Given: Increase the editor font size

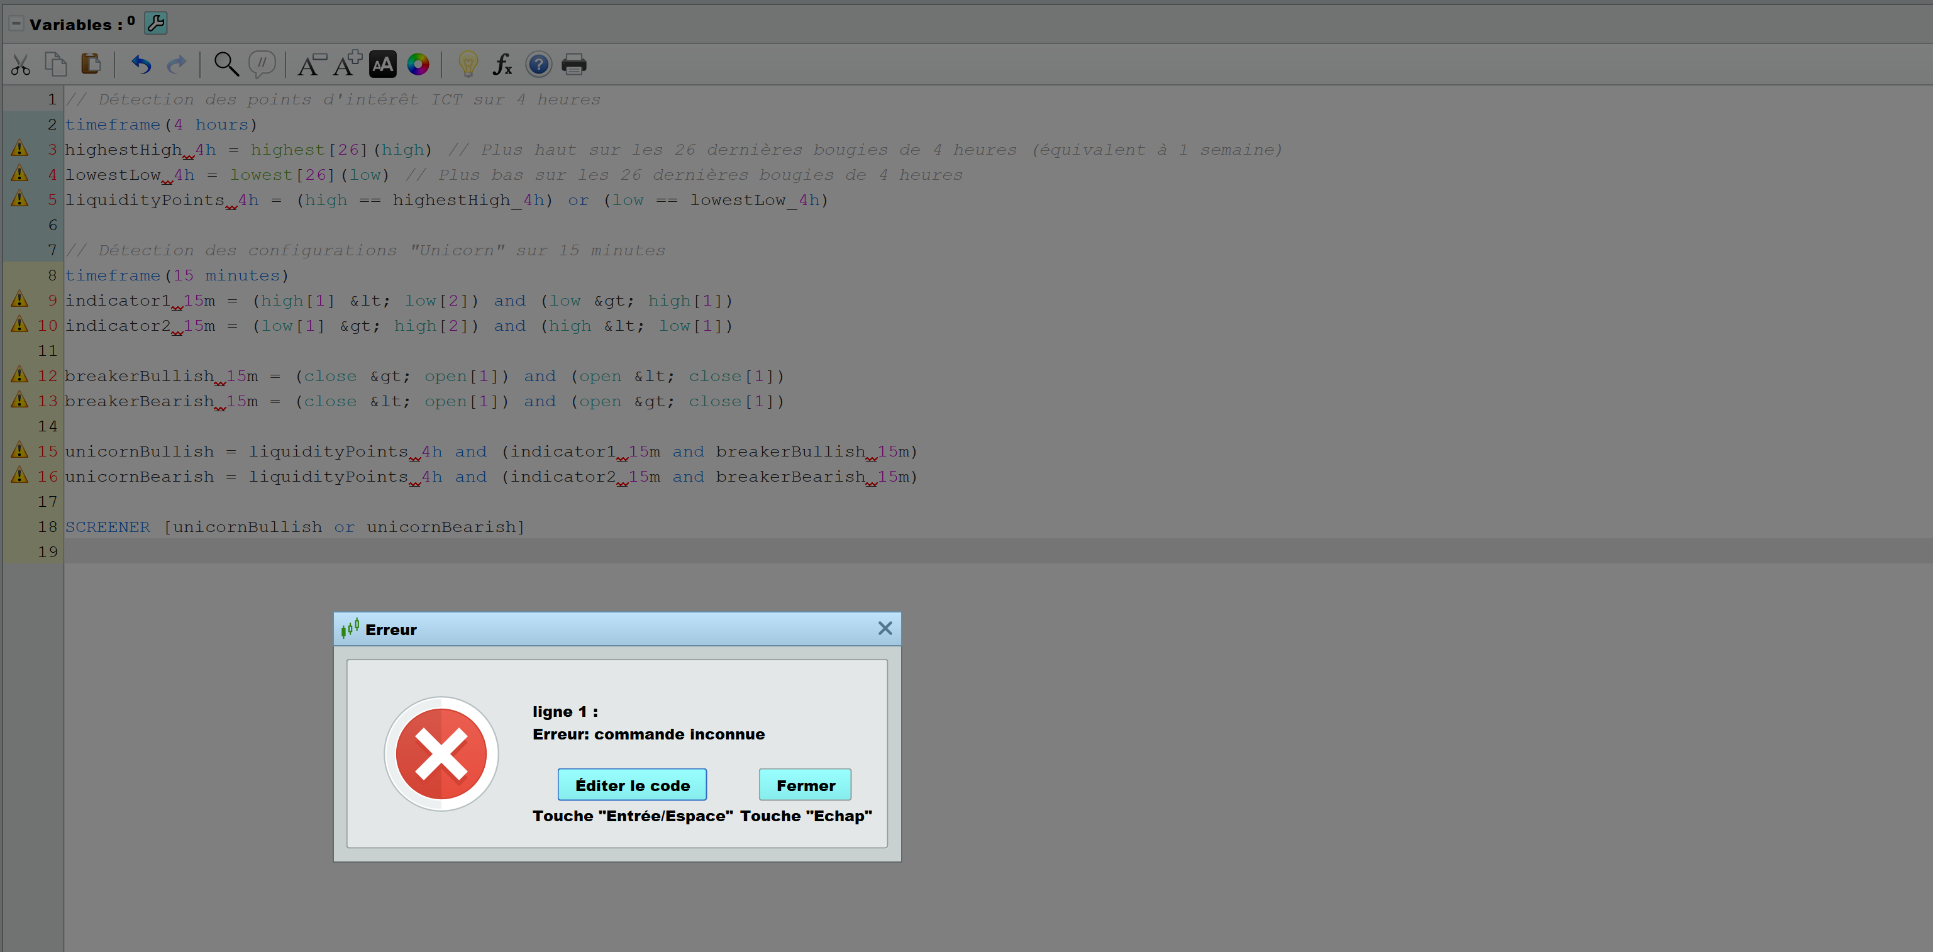Looking at the screenshot, I should click(x=348, y=65).
